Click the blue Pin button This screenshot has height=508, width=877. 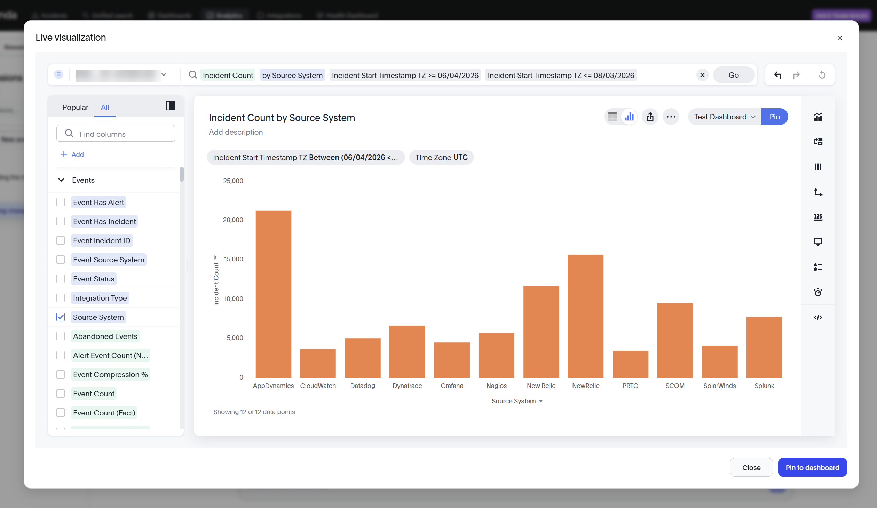[775, 117]
